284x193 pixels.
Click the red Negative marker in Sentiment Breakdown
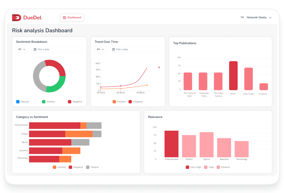point(69,101)
